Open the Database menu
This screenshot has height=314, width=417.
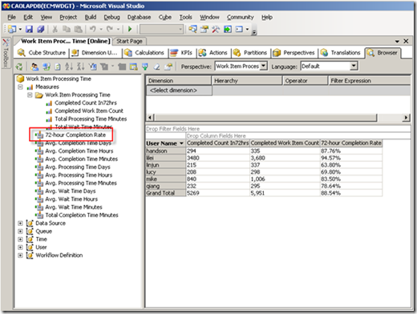pyautogui.click(x=139, y=18)
